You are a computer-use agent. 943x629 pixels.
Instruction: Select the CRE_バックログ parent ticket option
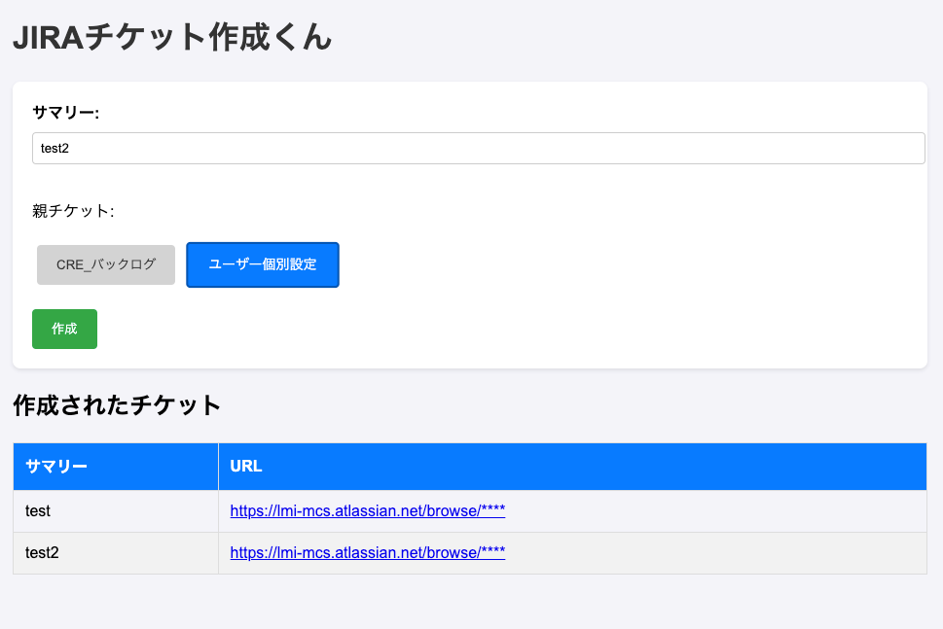106,265
